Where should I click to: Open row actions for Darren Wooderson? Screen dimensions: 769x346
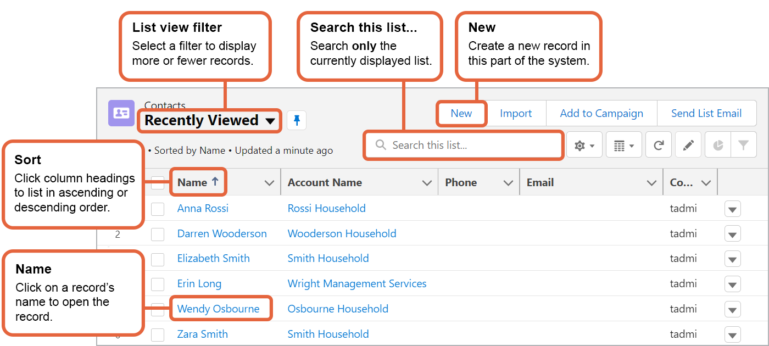[x=733, y=233]
